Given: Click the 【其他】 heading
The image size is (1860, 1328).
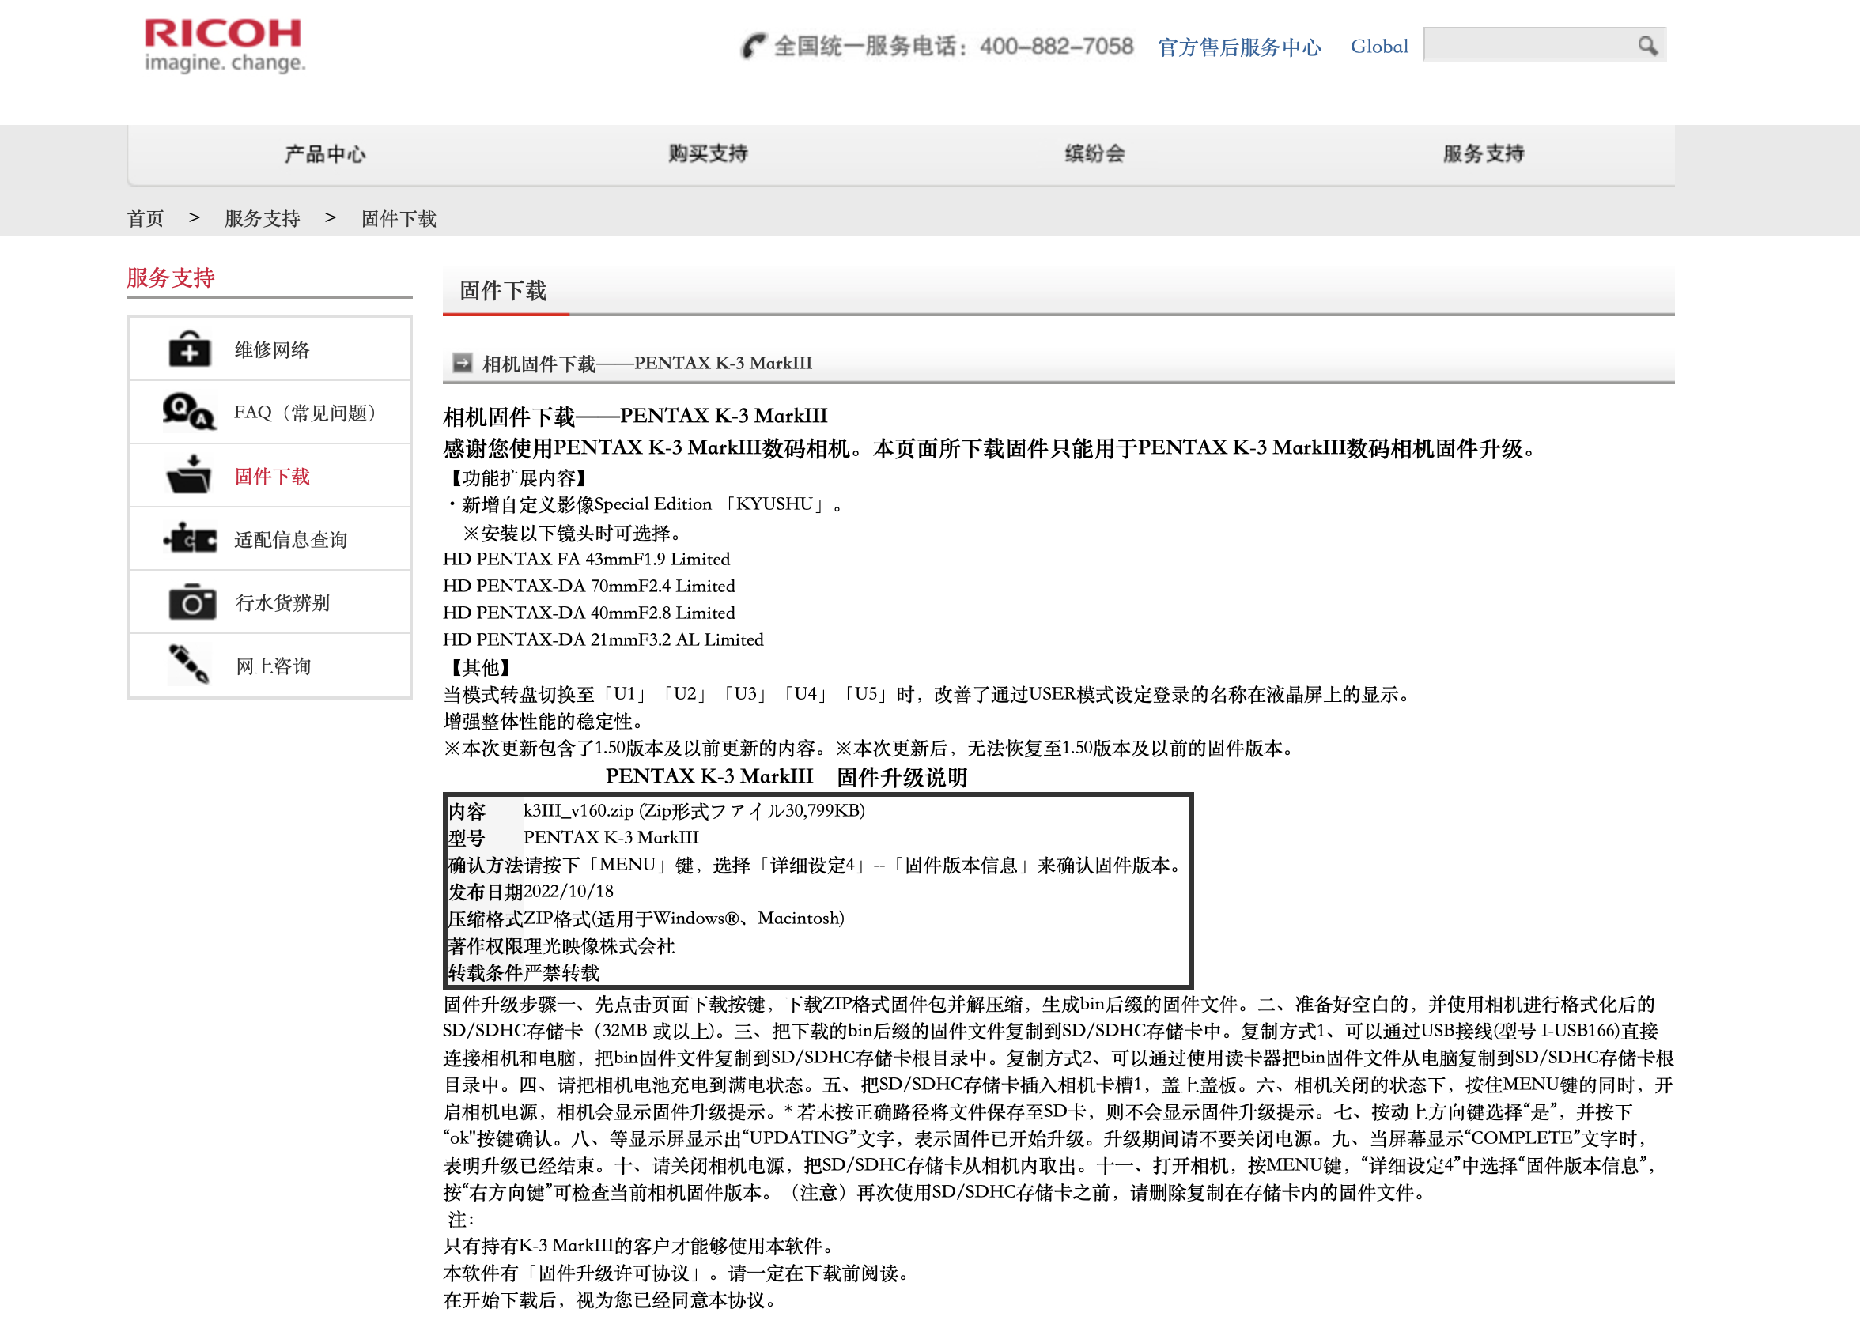Looking at the screenshot, I should (x=482, y=667).
